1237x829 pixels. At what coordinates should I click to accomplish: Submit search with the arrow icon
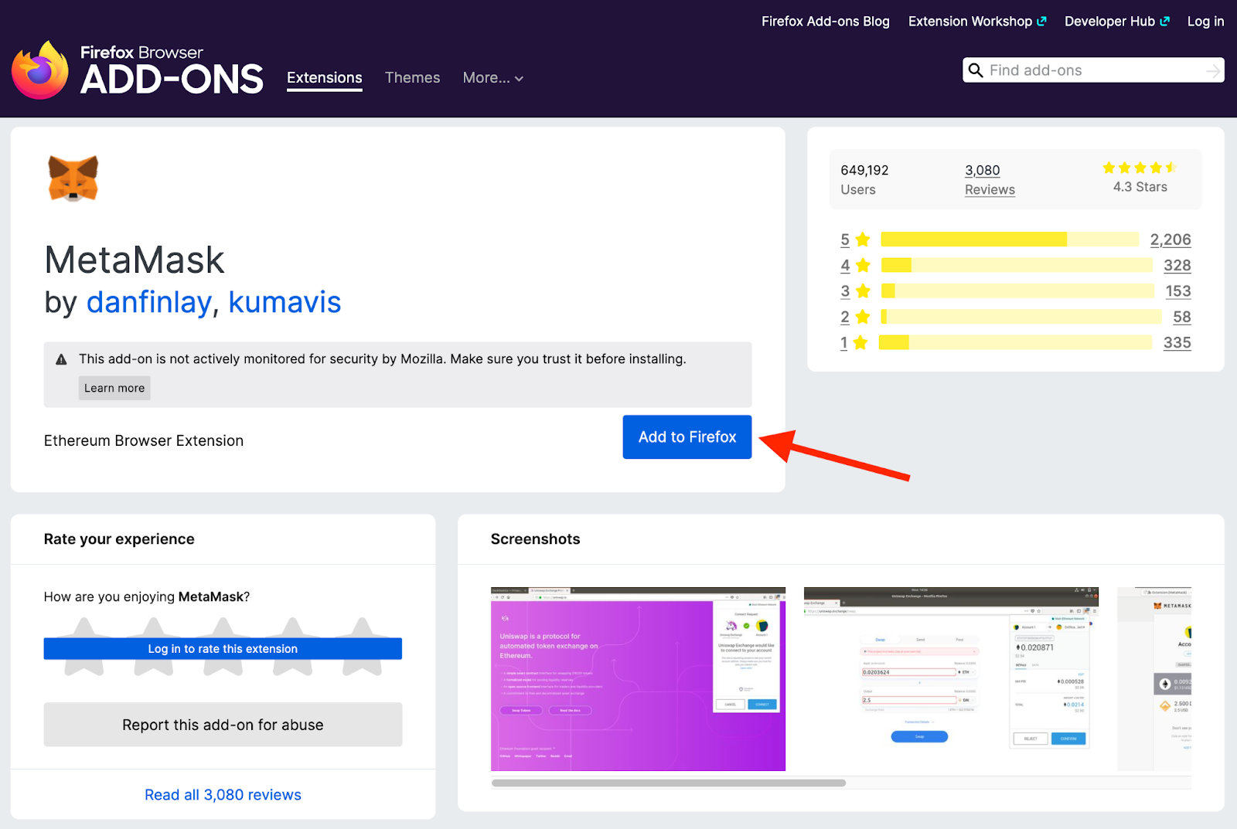point(1213,71)
